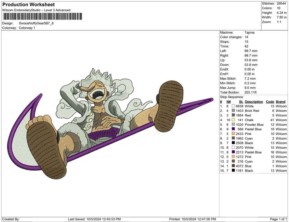Click the Stitches value '29544'
This screenshot has width=289, height=222.
pyautogui.click(x=281, y=3)
